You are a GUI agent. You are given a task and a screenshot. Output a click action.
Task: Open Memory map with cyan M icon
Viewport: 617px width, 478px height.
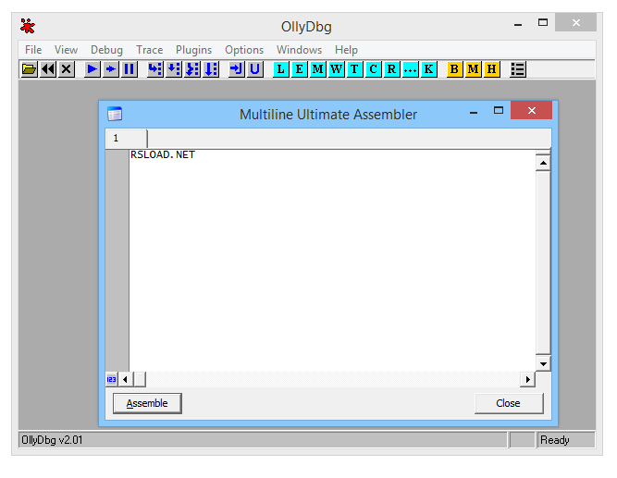point(318,69)
